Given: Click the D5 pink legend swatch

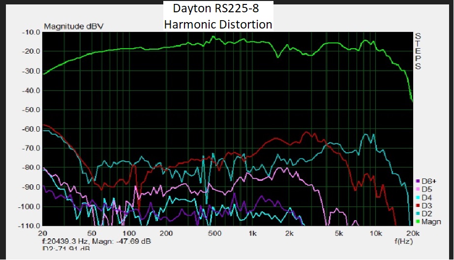Looking at the screenshot, I should [418, 189].
